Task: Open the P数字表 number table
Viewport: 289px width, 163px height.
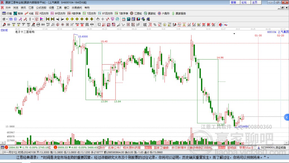Action: [74, 13]
